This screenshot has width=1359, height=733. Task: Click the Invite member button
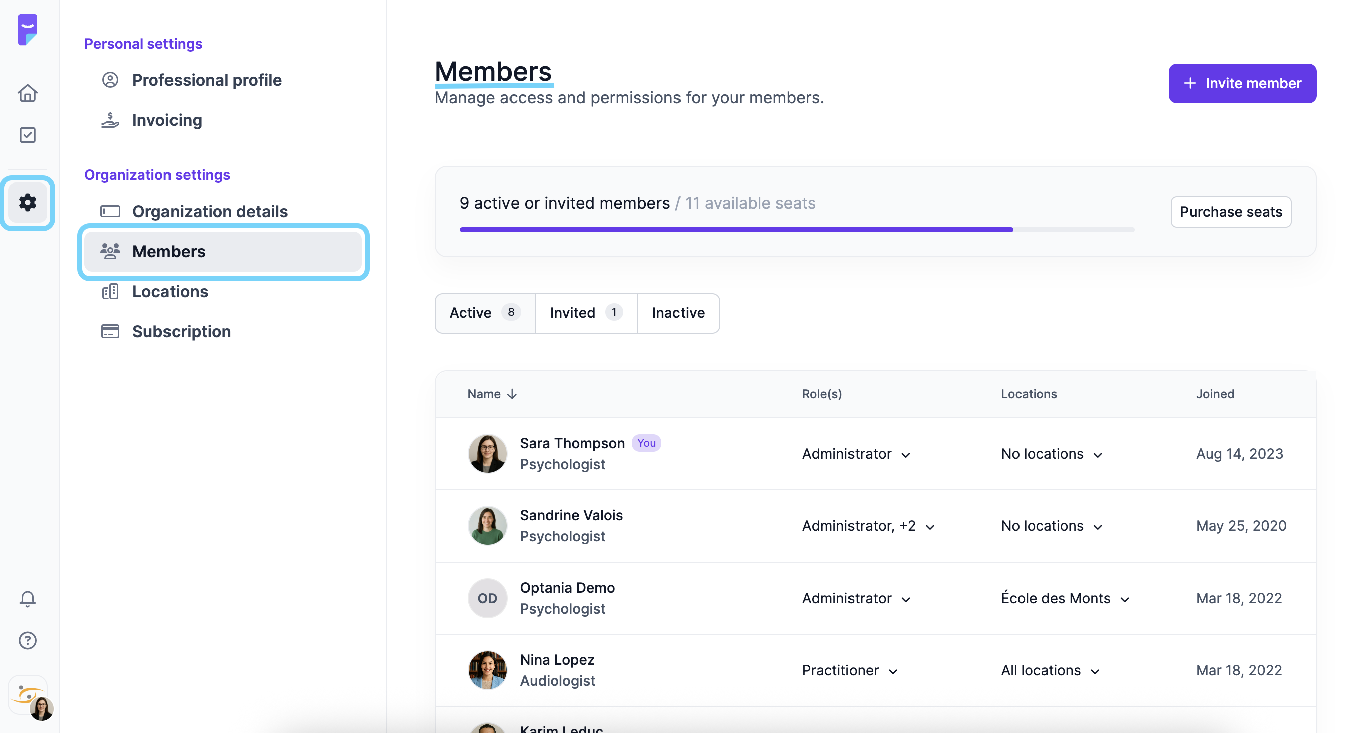(1242, 83)
